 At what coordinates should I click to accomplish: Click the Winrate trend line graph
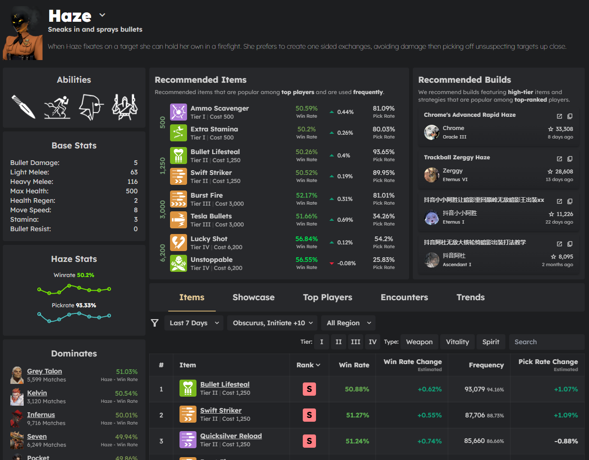74,287
